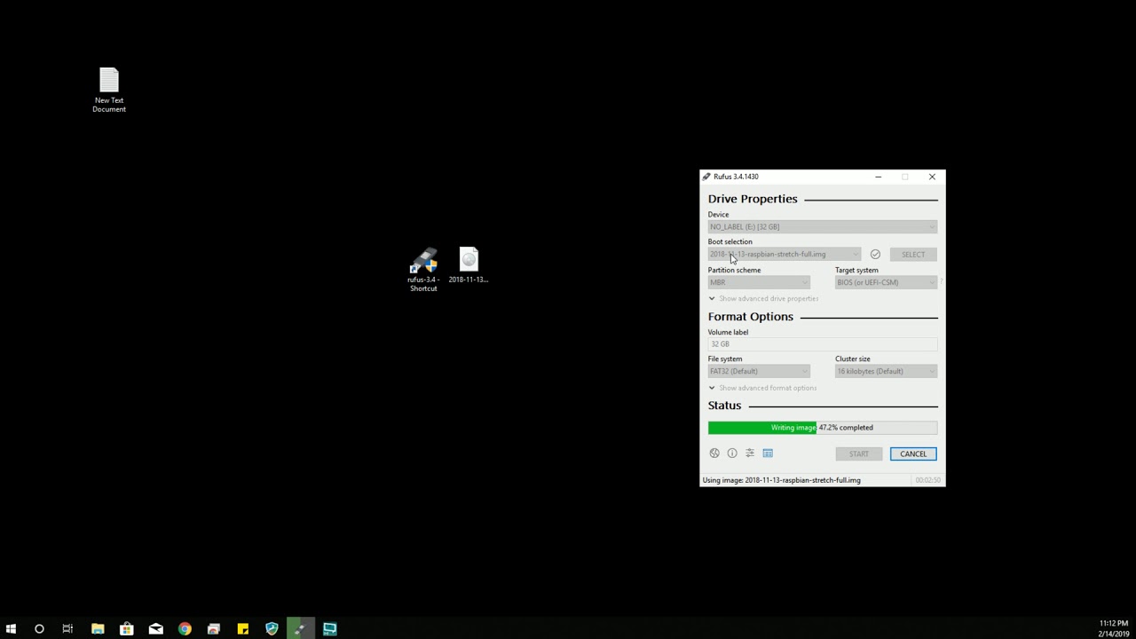This screenshot has width=1136, height=639.
Task: Show the Rufus log icon
Action: [x=768, y=454]
